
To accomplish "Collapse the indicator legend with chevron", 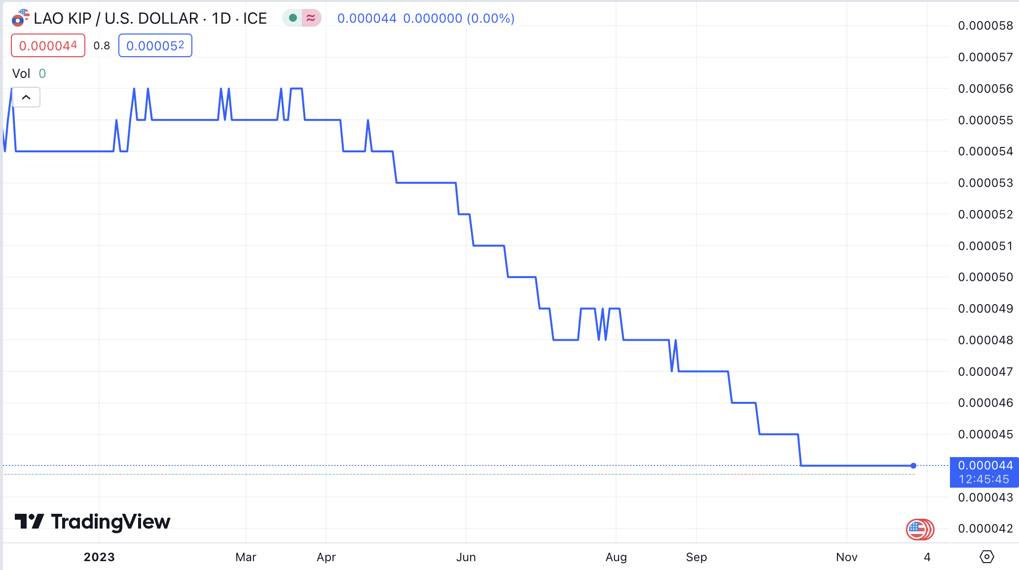I will 26,97.
